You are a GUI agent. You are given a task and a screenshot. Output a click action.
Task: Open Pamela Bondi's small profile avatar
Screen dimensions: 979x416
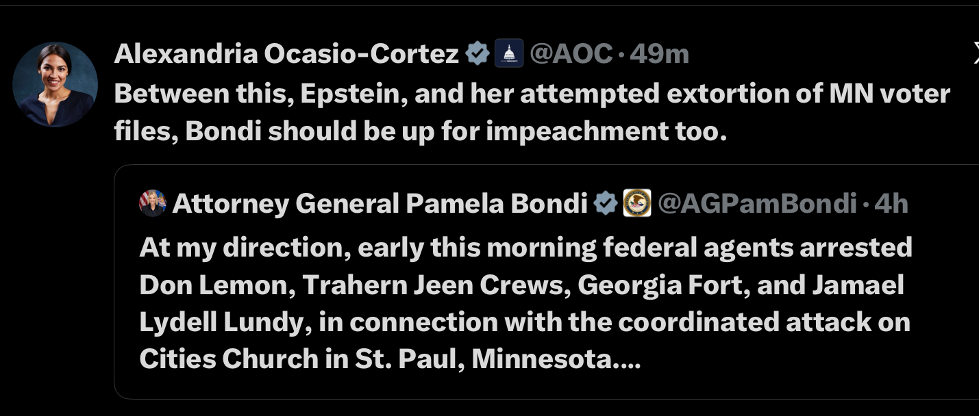[153, 203]
